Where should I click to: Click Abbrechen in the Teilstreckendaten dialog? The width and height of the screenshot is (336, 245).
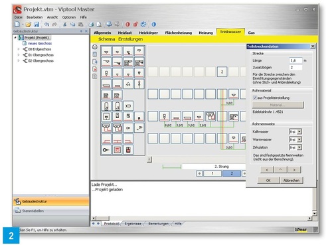click(292, 181)
